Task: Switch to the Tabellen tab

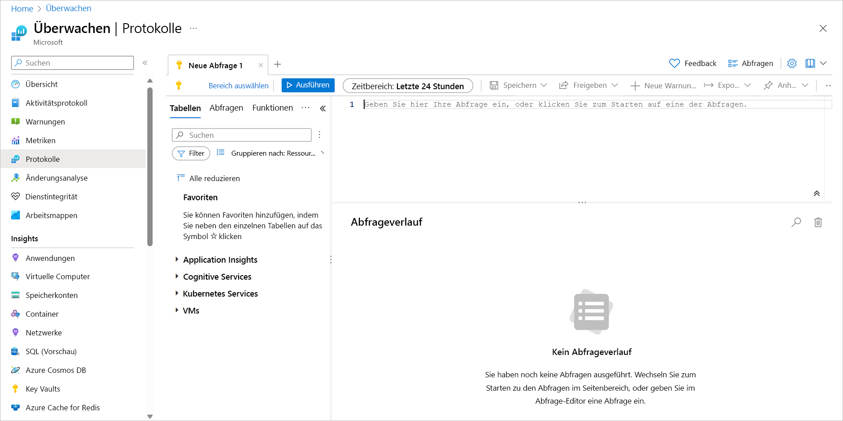Action: (x=185, y=108)
